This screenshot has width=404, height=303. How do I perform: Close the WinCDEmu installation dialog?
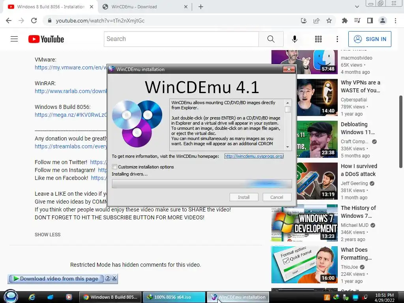289,69
